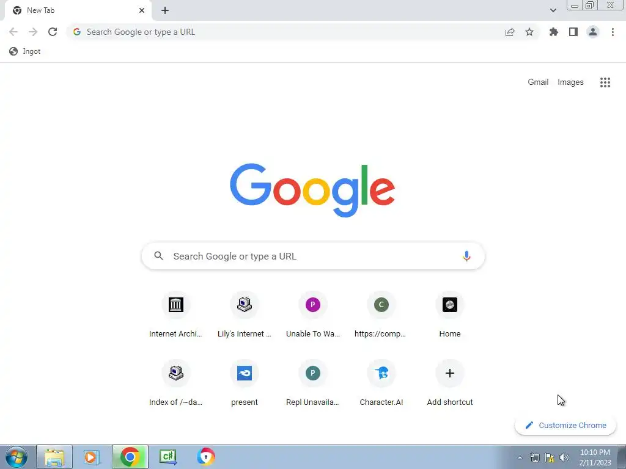The height and width of the screenshot is (469, 626).
Task: Click the search magnifier icon in search box
Action: click(158, 256)
